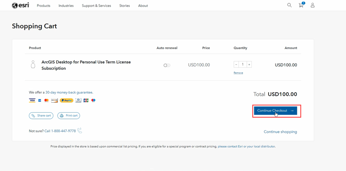Image resolution: width=346 pixels, height=171 pixels.
Task: Increase quantity with the plus button
Action: pyautogui.click(x=249, y=64)
